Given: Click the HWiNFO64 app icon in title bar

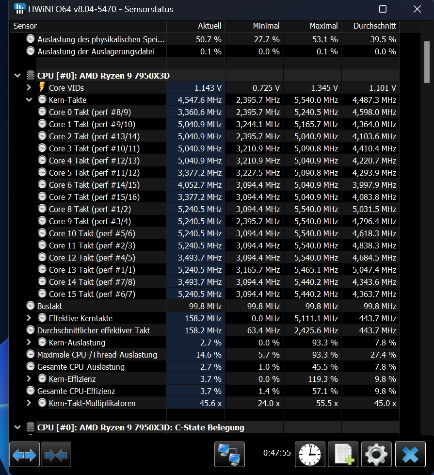Looking at the screenshot, I should pyautogui.click(x=19, y=9).
